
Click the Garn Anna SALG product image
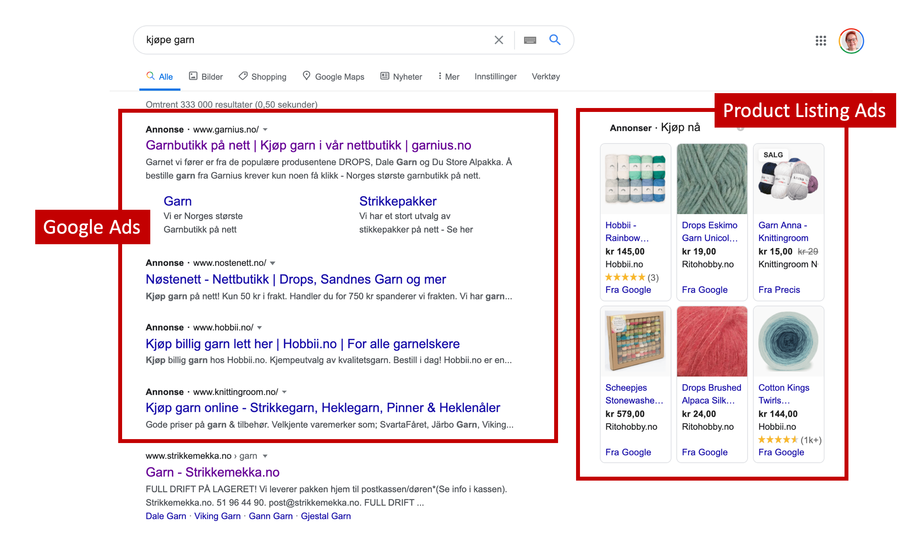click(789, 179)
